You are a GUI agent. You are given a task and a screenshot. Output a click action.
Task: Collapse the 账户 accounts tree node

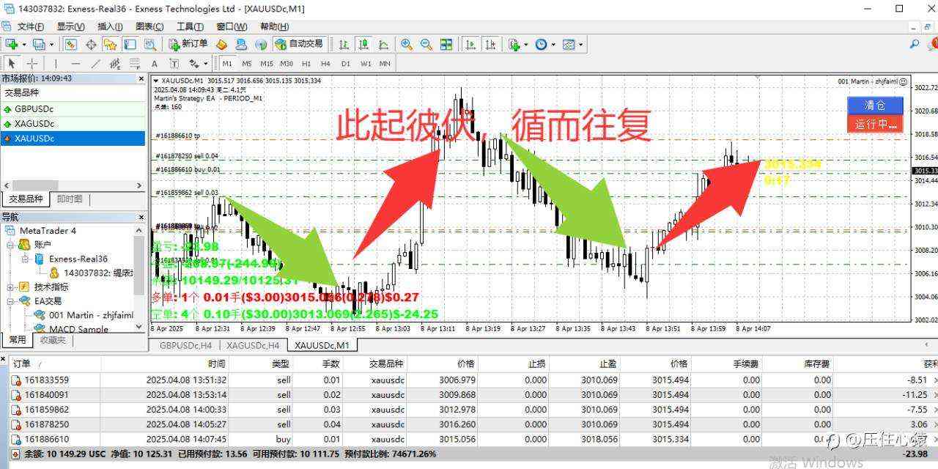11,244
